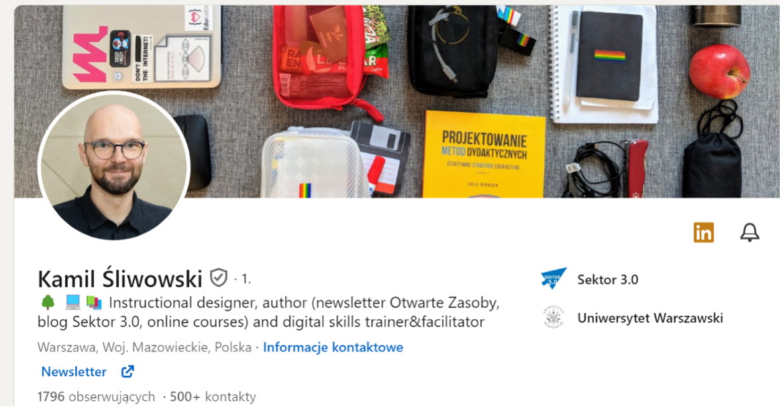Viewport: 783px width, 409px height.
Task: Toggle the notification bell for this profile
Action: tap(749, 233)
